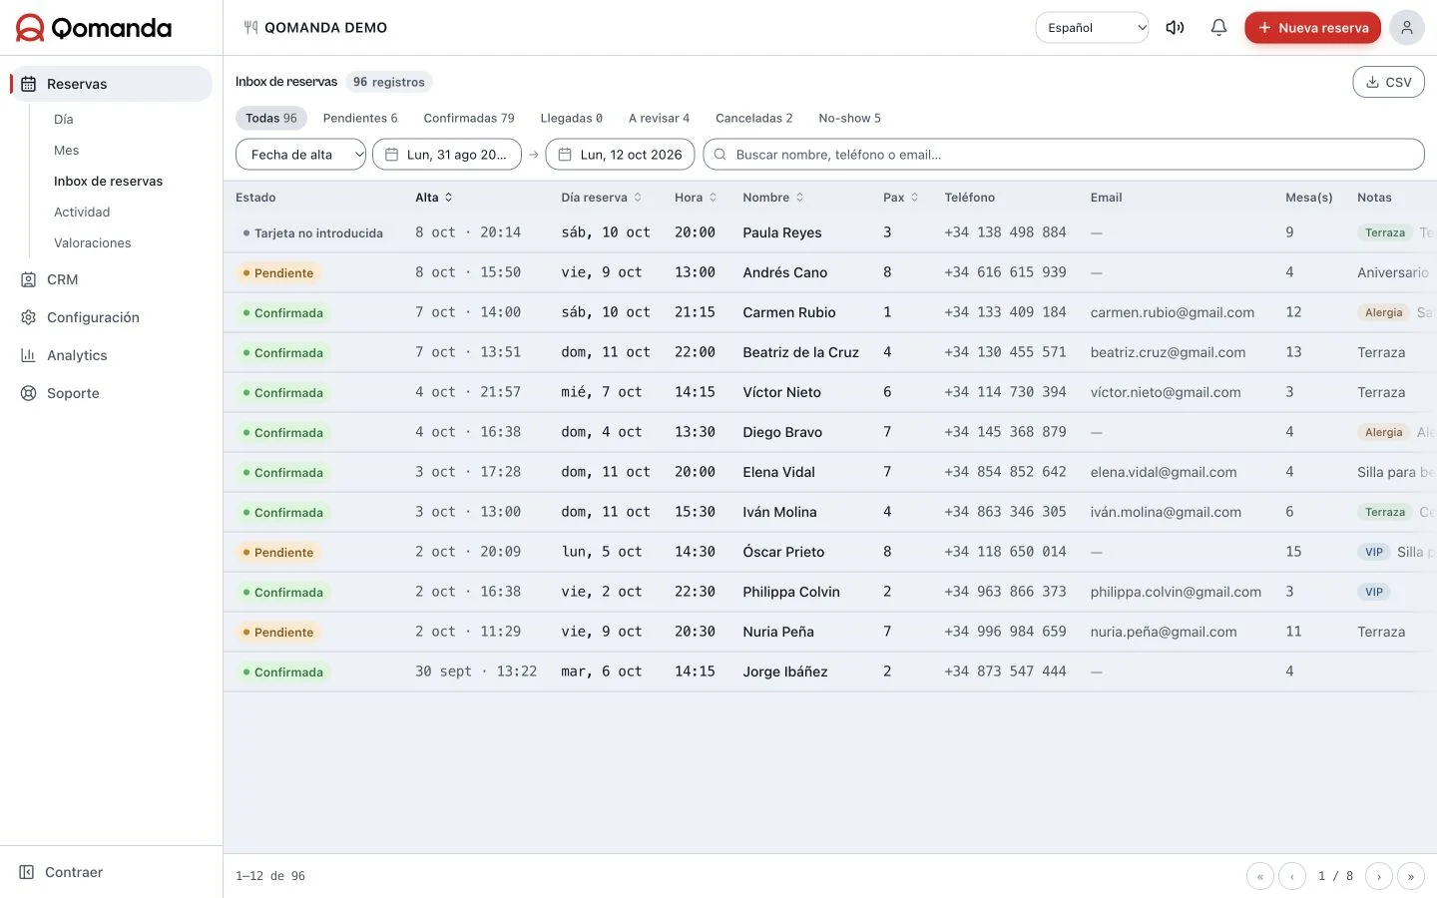Switch to the Confirmadas 79 tab

[469, 118]
